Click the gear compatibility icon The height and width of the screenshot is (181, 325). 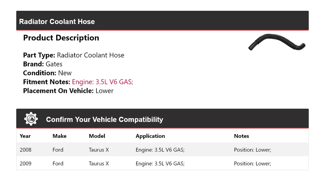(x=31, y=119)
